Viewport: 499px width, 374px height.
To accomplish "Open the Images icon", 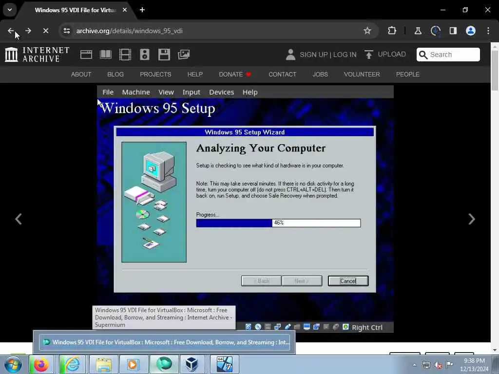I will click(184, 55).
